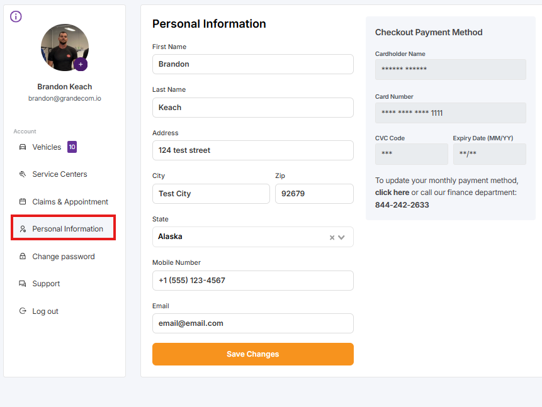This screenshot has height=407, width=542.
Task: Click the plus icon on profile photo
Action: [81, 64]
